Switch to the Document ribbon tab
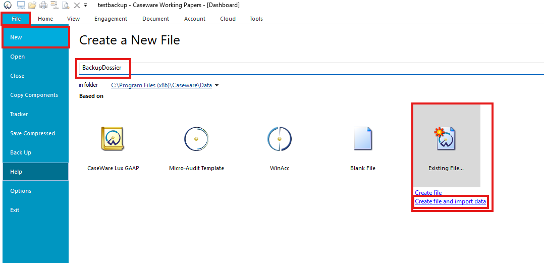 156,19
